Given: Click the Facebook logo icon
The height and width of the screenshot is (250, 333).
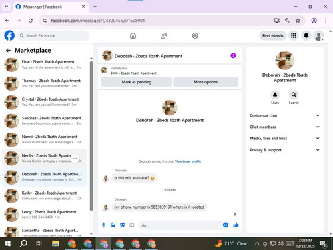Looking at the screenshot, I should click(x=9, y=35).
